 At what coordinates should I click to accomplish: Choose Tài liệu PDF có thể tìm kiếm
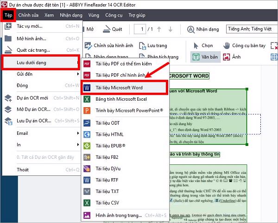click(x=124, y=64)
